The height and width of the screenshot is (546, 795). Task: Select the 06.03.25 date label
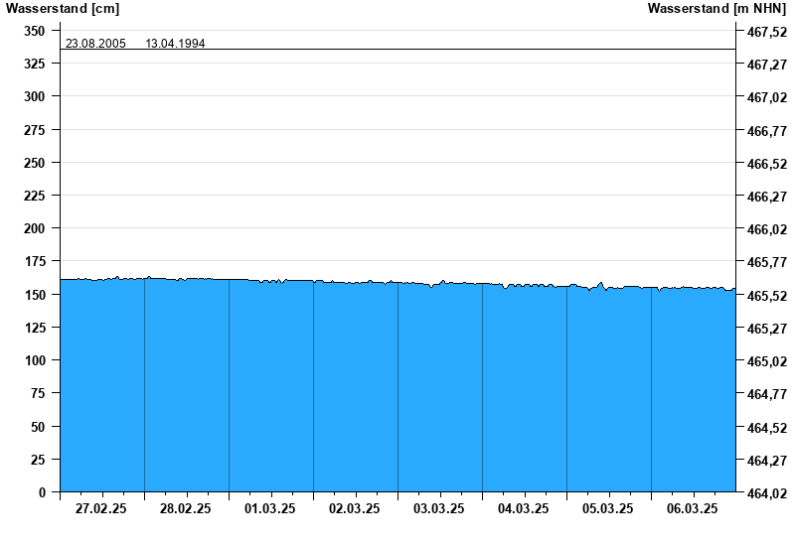pyautogui.click(x=693, y=508)
